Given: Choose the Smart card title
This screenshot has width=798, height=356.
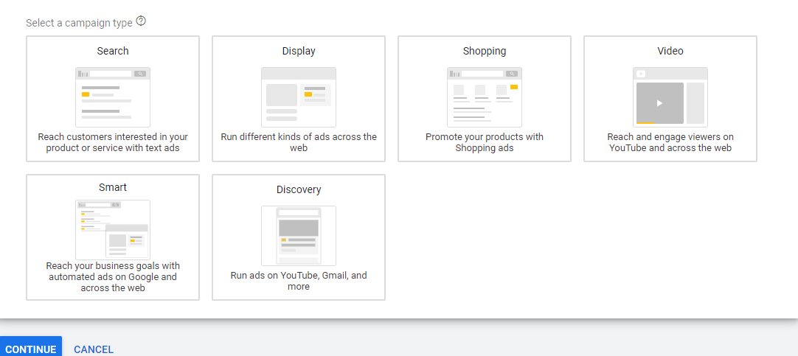Looking at the screenshot, I should pos(113,187).
